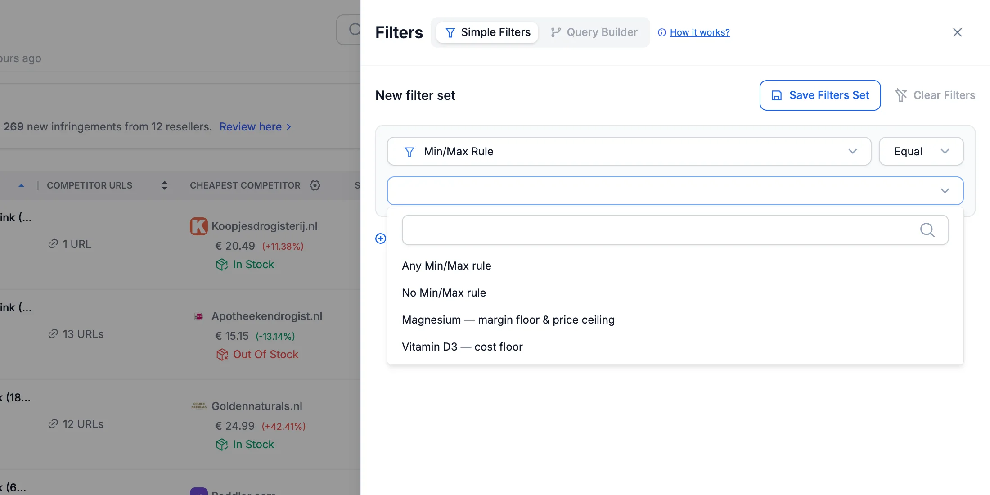Click Clear Filters button
This screenshot has height=495, width=990.
pyautogui.click(x=935, y=95)
